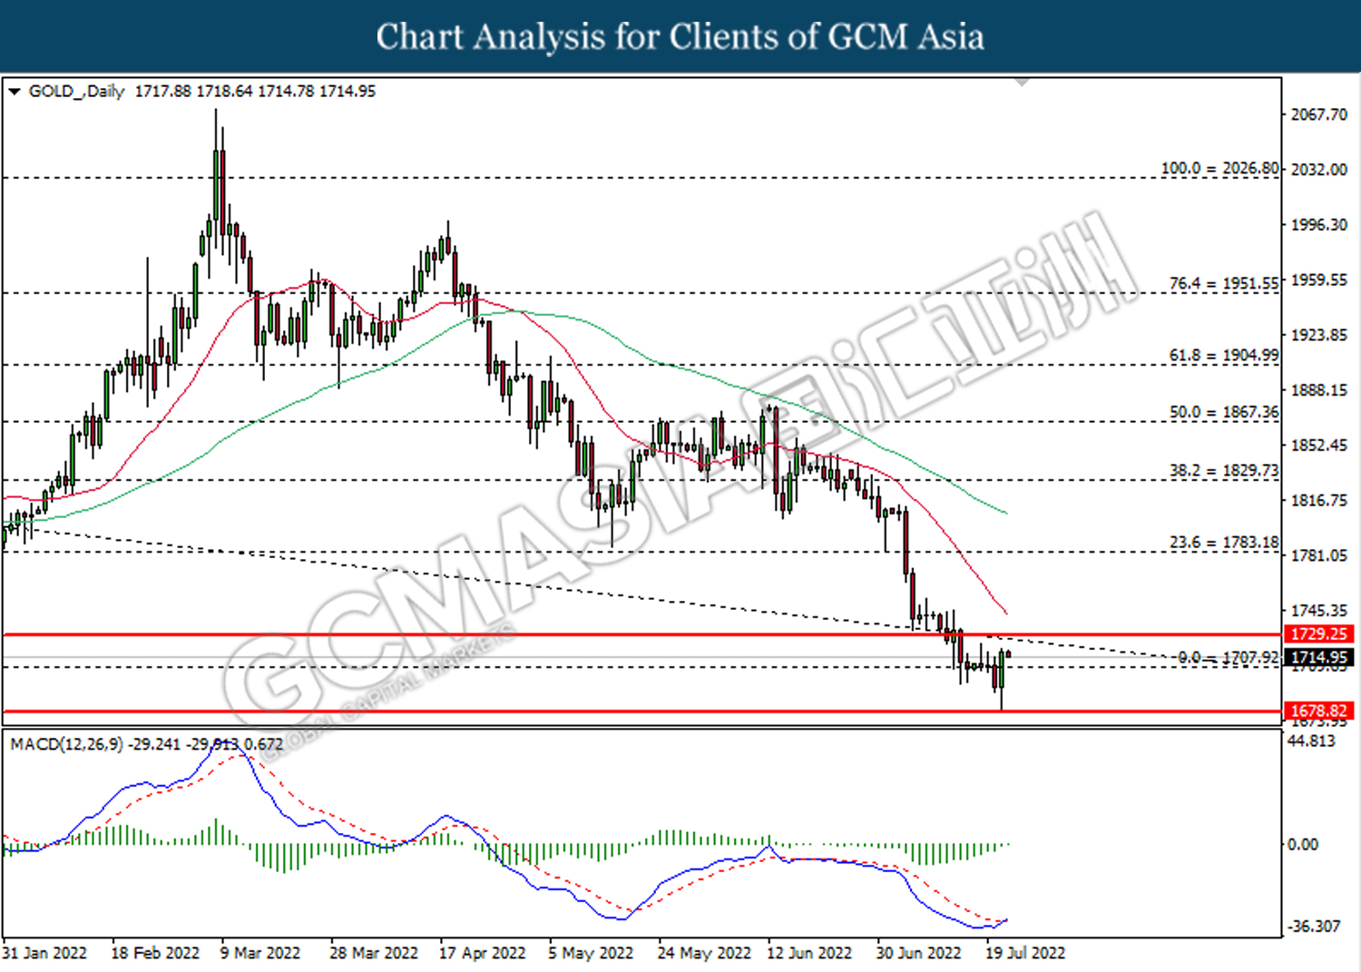Click the 17 Apr 2022 date label
The width and height of the screenshot is (1361, 972).
(x=483, y=953)
